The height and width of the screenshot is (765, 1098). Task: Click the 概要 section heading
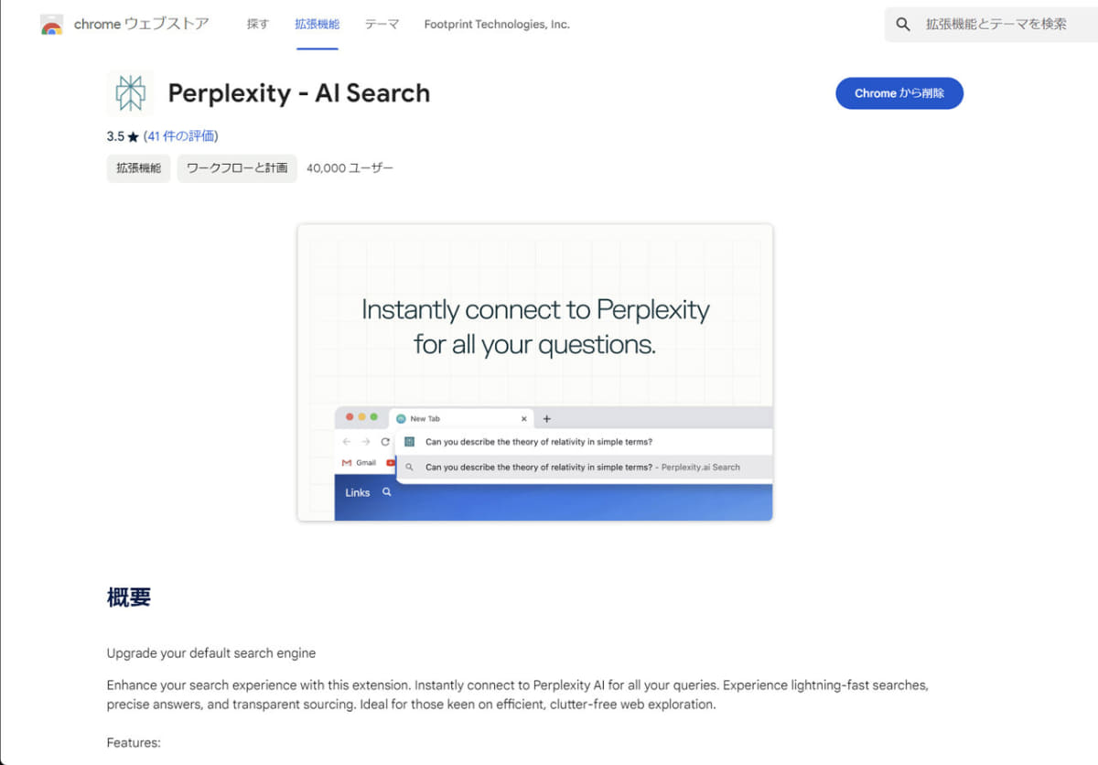128,597
